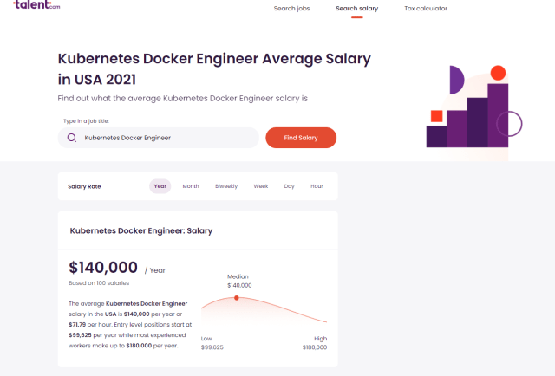Select the Year salary rate
555x376 pixels.
(160, 186)
